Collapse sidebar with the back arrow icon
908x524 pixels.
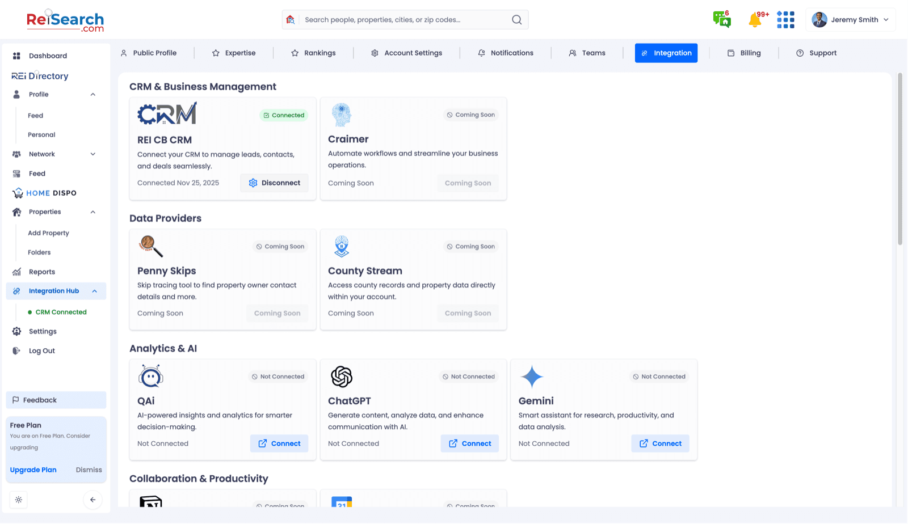[x=93, y=500]
